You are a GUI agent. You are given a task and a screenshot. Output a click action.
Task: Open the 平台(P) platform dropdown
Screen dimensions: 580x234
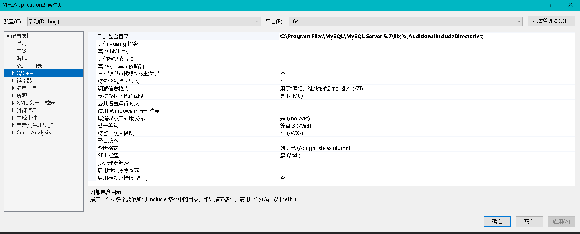[x=406, y=21]
